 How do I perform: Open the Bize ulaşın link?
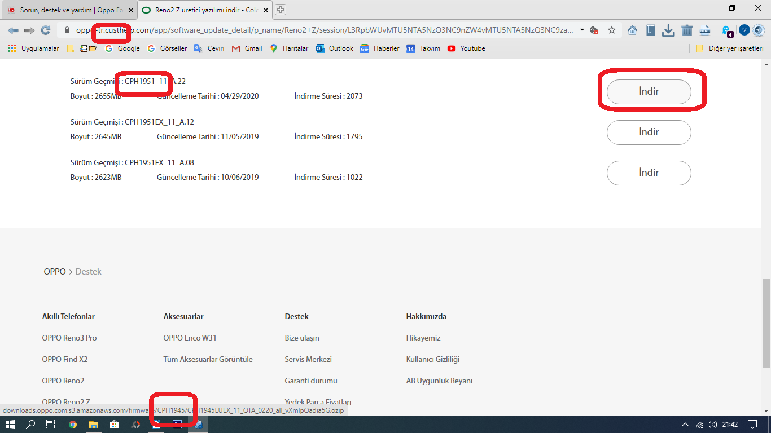302,338
